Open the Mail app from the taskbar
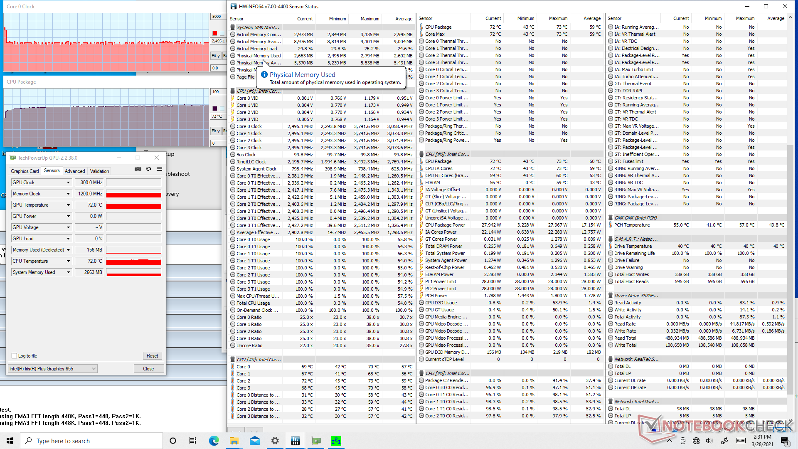 click(x=254, y=441)
